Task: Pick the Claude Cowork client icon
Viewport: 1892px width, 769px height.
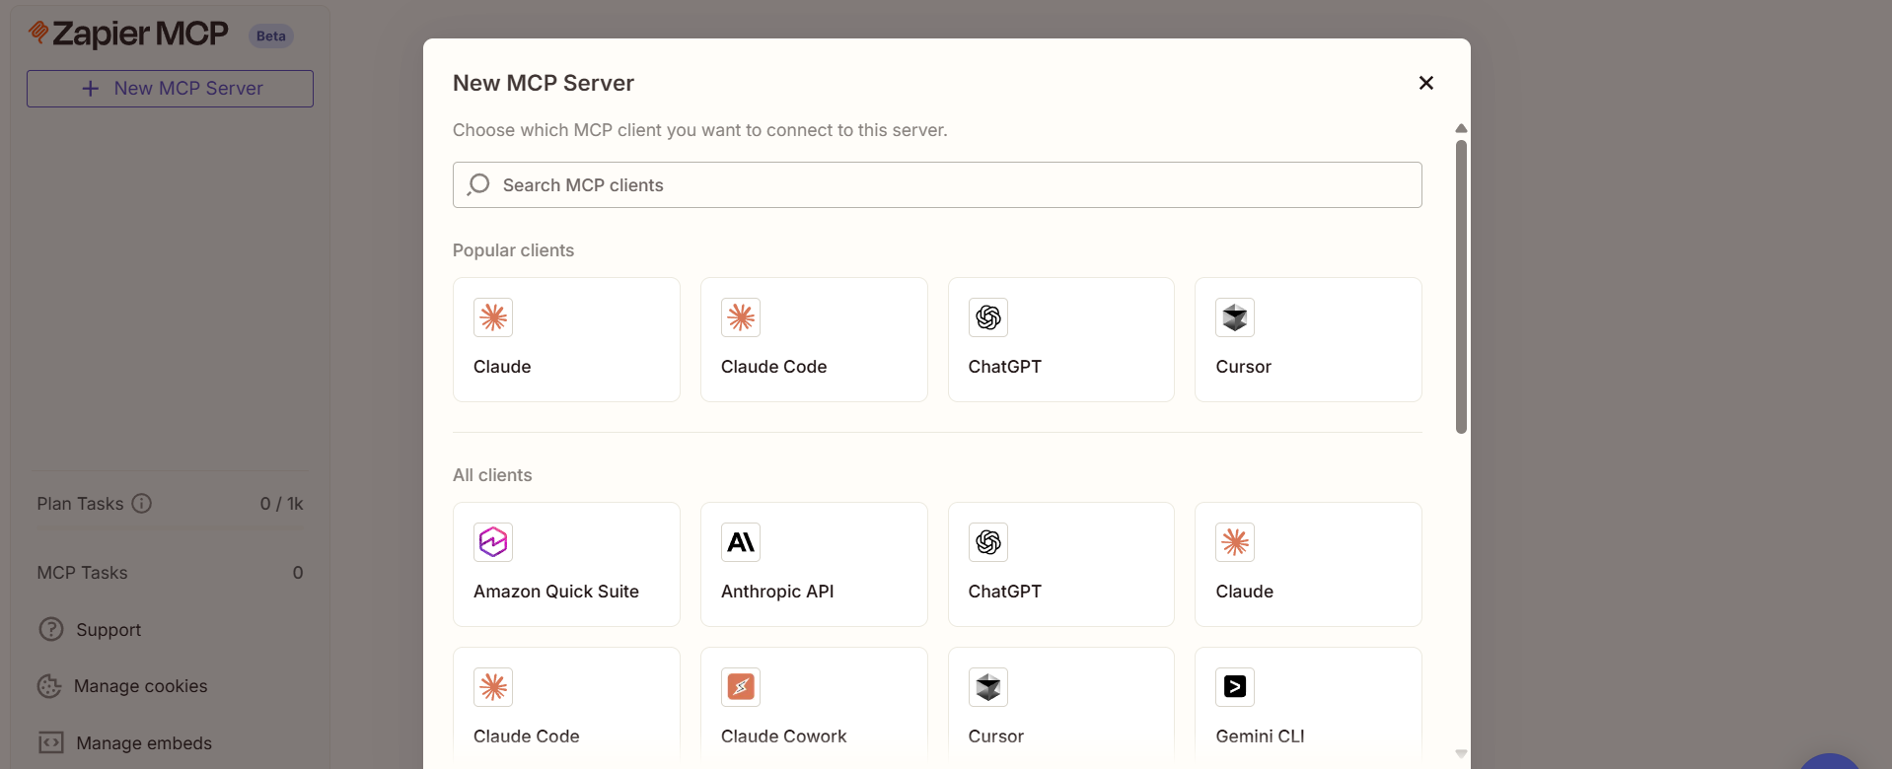Action: point(741,687)
